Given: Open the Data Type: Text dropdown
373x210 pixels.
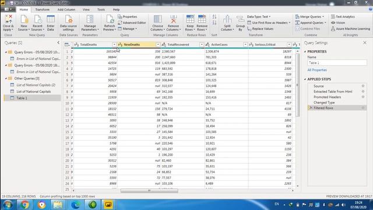Looking at the screenshot, I should click(x=259, y=17).
